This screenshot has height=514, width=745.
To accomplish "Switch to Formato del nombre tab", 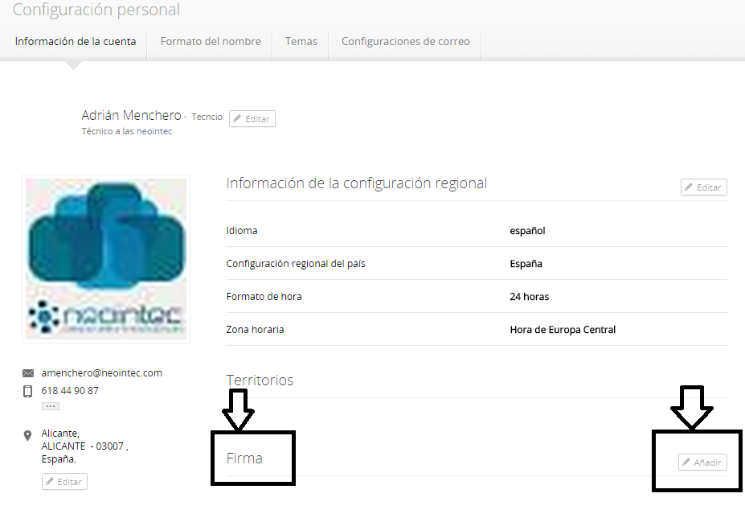I will click(x=211, y=41).
